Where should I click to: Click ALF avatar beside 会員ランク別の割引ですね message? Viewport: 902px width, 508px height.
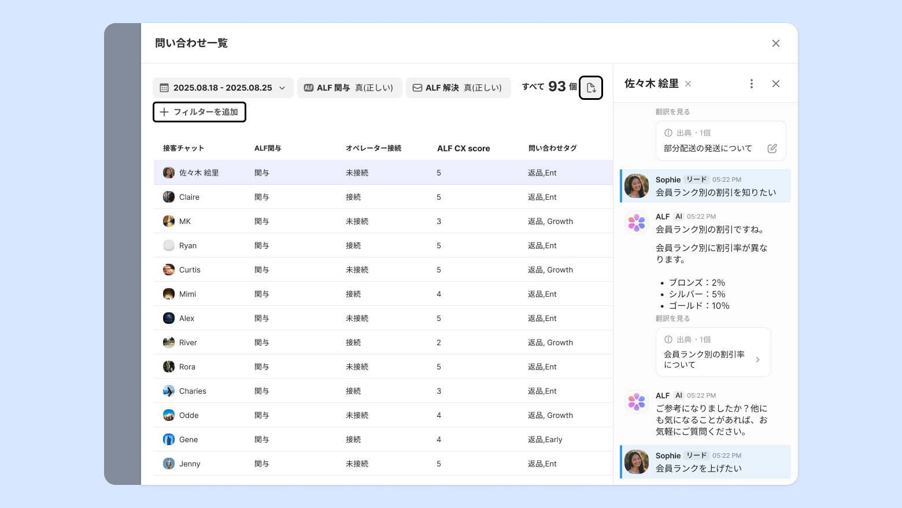637,223
